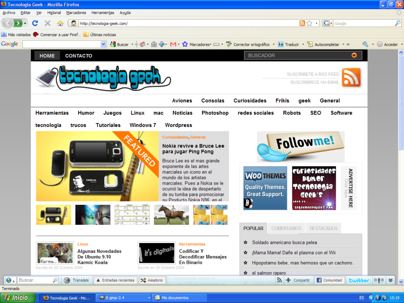404x303 pixels.
Task: Click the Translate button in bottom toolbar
Action: coord(77,280)
